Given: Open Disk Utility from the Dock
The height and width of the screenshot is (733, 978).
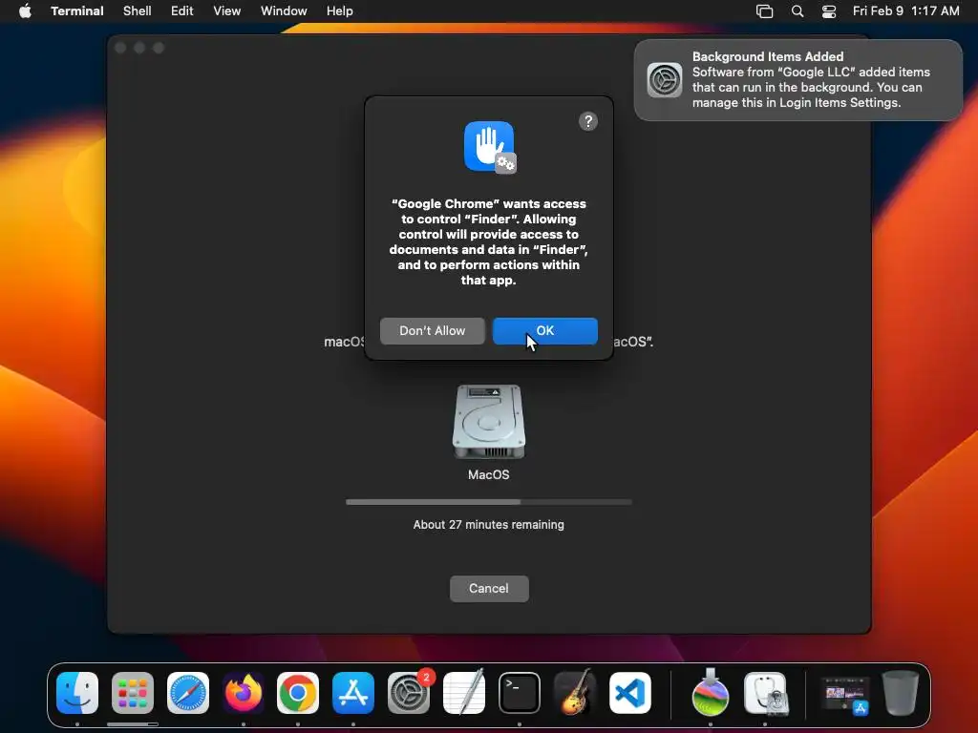Looking at the screenshot, I should coord(766,693).
